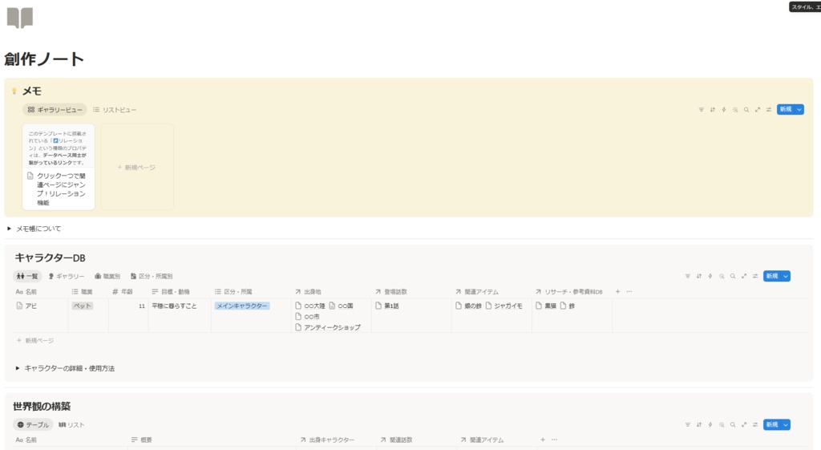Expand the メモ帳について toggle
Viewport: 821px width, 450px height.
click(9, 229)
